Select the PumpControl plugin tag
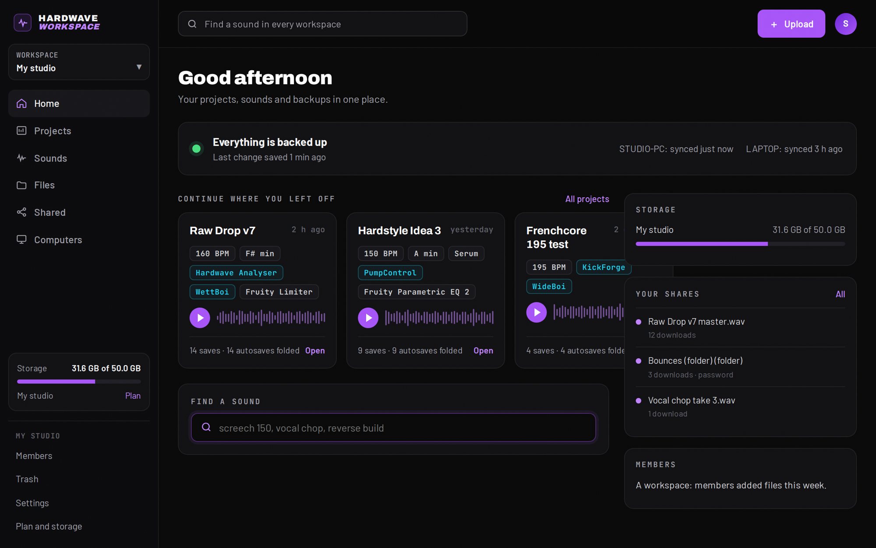Image resolution: width=876 pixels, height=548 pixels. pos(390,273)
